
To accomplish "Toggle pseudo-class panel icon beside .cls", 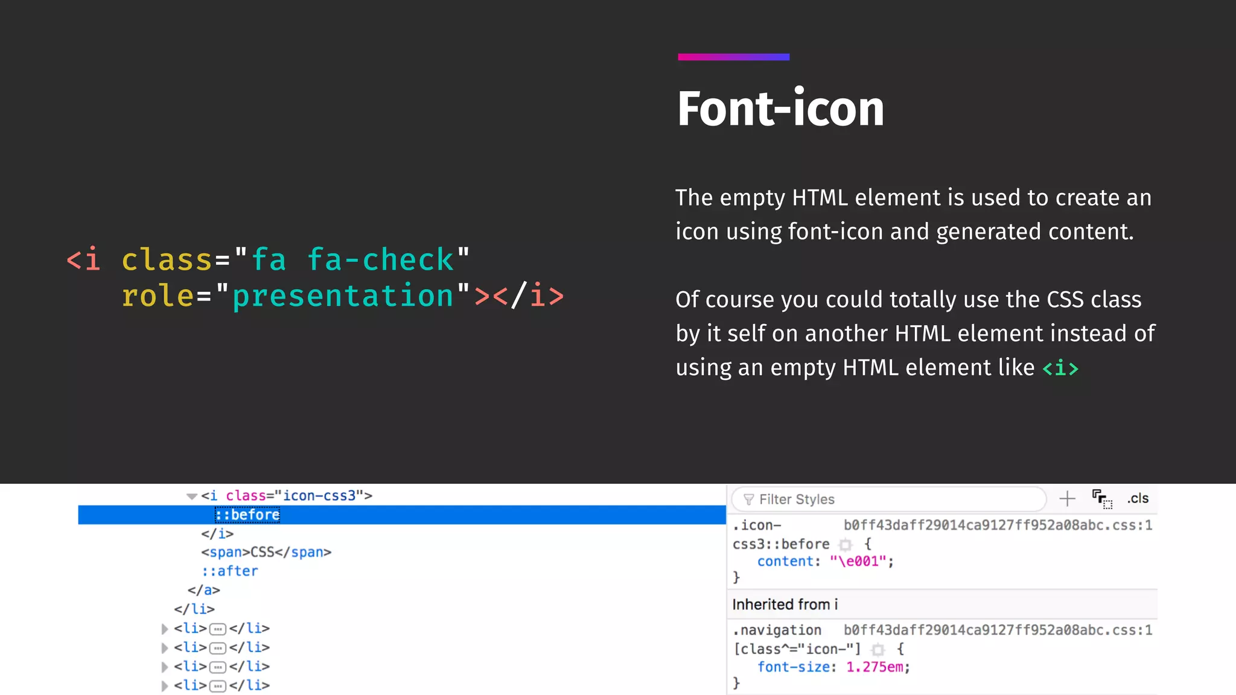I will [1102, 499].
